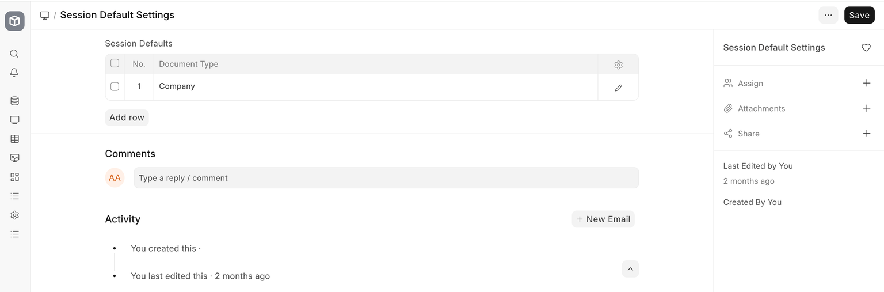
Task: Click the search icon in sidebar
Action: coord(14,54)
